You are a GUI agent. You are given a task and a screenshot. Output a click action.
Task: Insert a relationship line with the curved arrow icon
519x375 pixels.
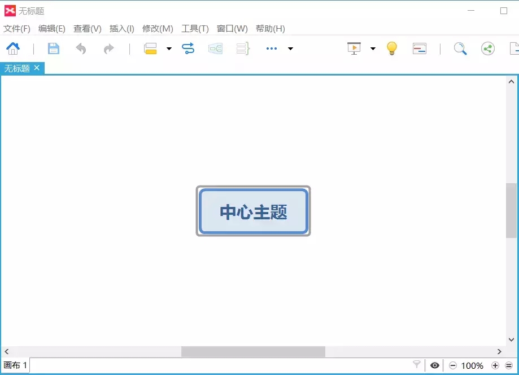coord(188,48)
